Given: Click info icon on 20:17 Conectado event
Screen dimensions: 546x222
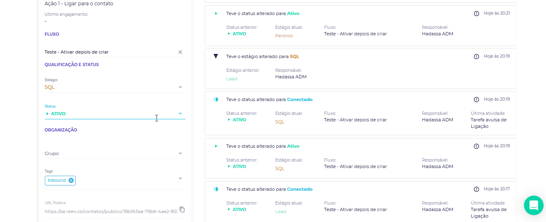Looking at the screenshot, I should pos(476,189).
